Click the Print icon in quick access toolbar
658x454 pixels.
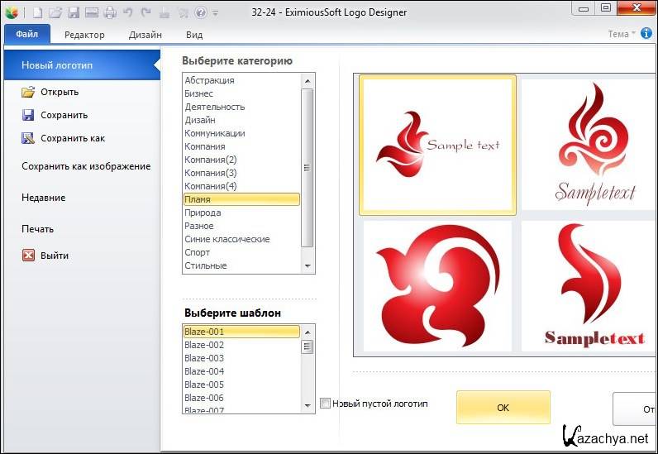[x=109, y=12]
